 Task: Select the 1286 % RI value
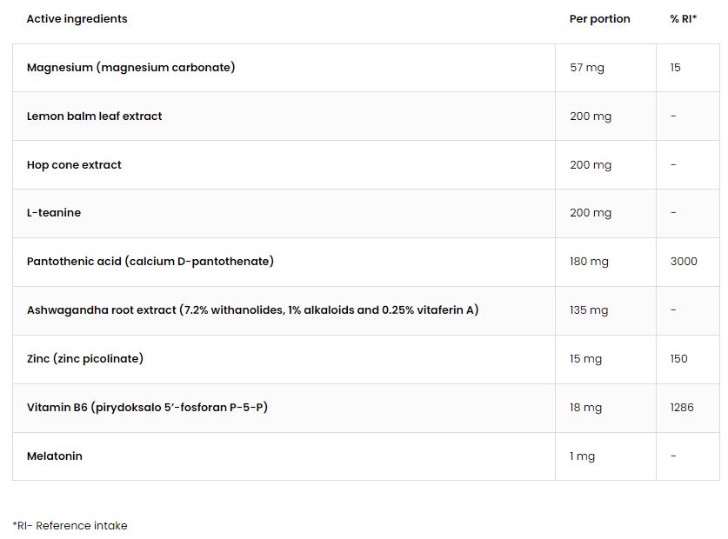tap(682, 407)
